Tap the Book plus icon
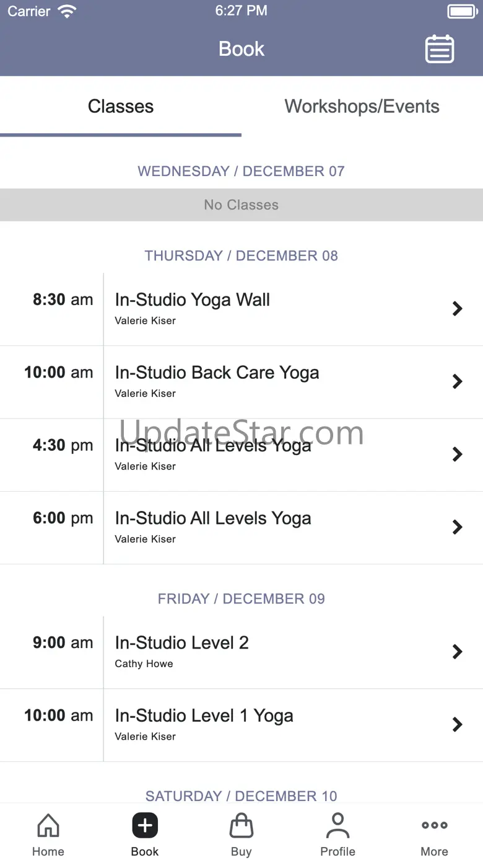This screenshot has width=483, height=860. [145, 826]
